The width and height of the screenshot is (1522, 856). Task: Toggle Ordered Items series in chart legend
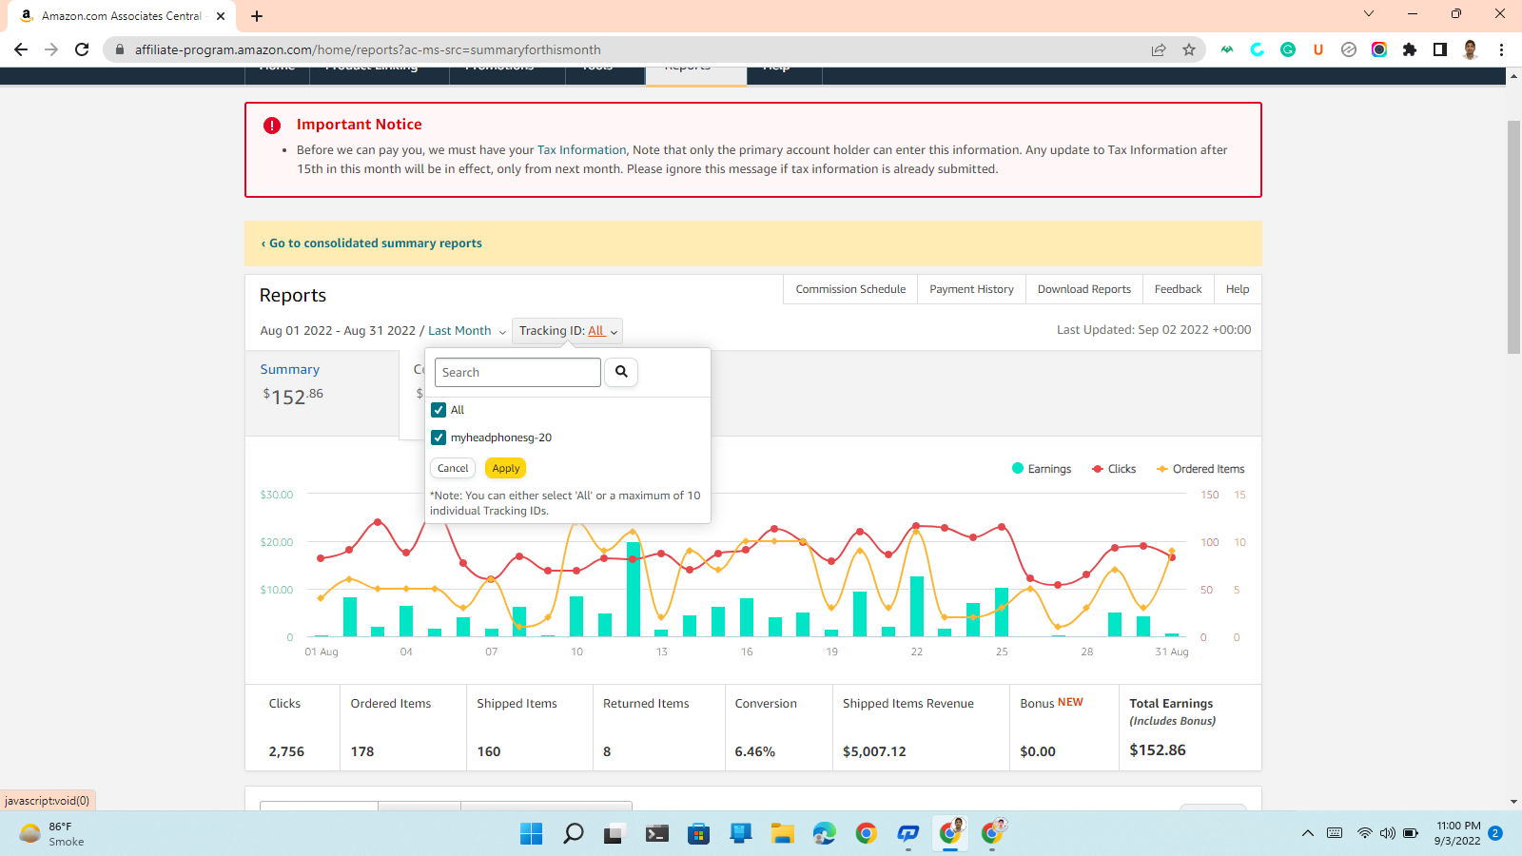pos(1200,469)
